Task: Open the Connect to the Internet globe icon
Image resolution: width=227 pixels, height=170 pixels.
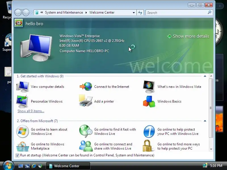Action: [86, 86]
